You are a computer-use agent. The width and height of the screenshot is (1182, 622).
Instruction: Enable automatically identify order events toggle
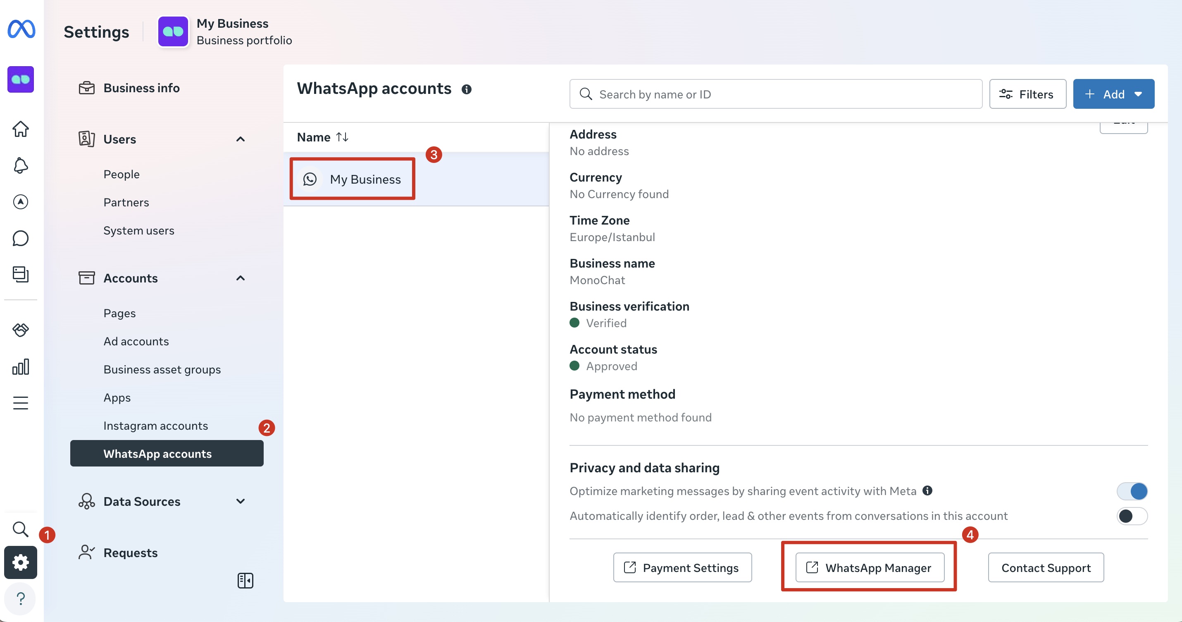(1132, 516)
